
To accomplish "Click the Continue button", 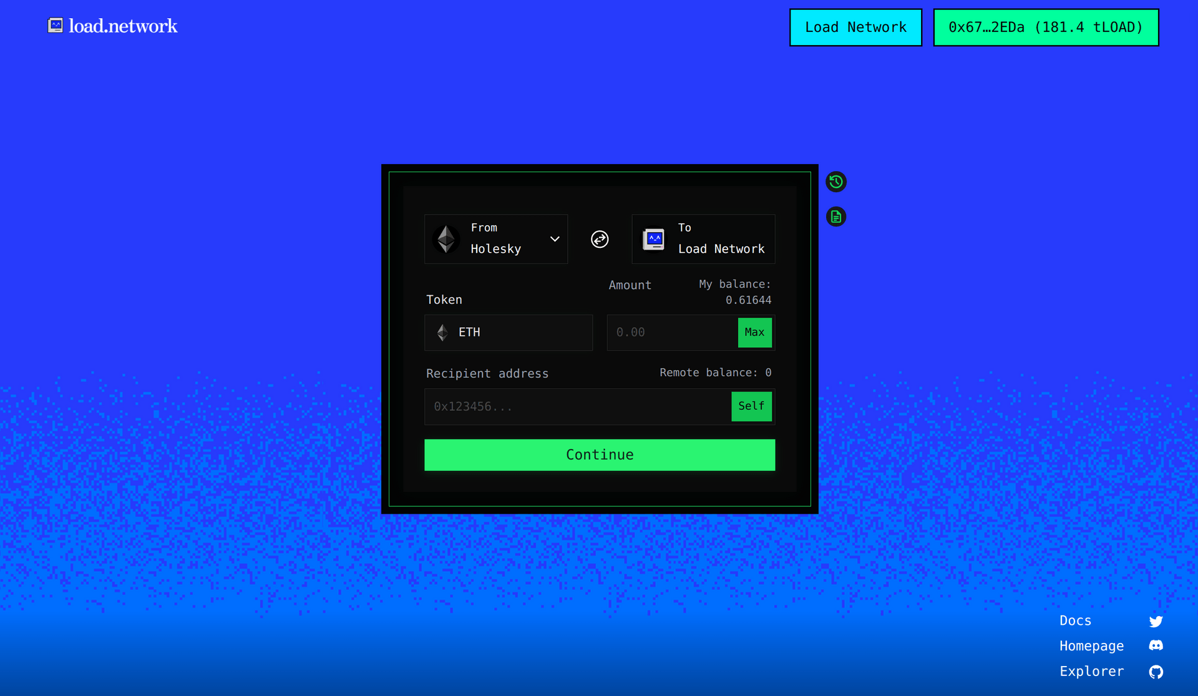I will pyautogui.click(x=600, y=455).
